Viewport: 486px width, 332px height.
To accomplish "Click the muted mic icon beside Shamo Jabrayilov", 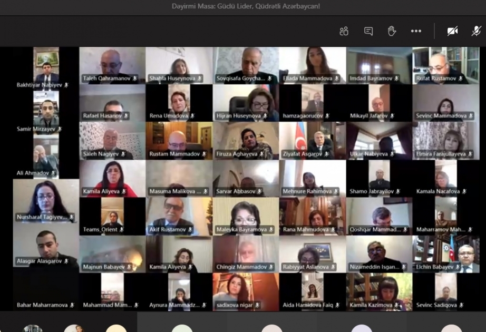I will click(398, 192).
